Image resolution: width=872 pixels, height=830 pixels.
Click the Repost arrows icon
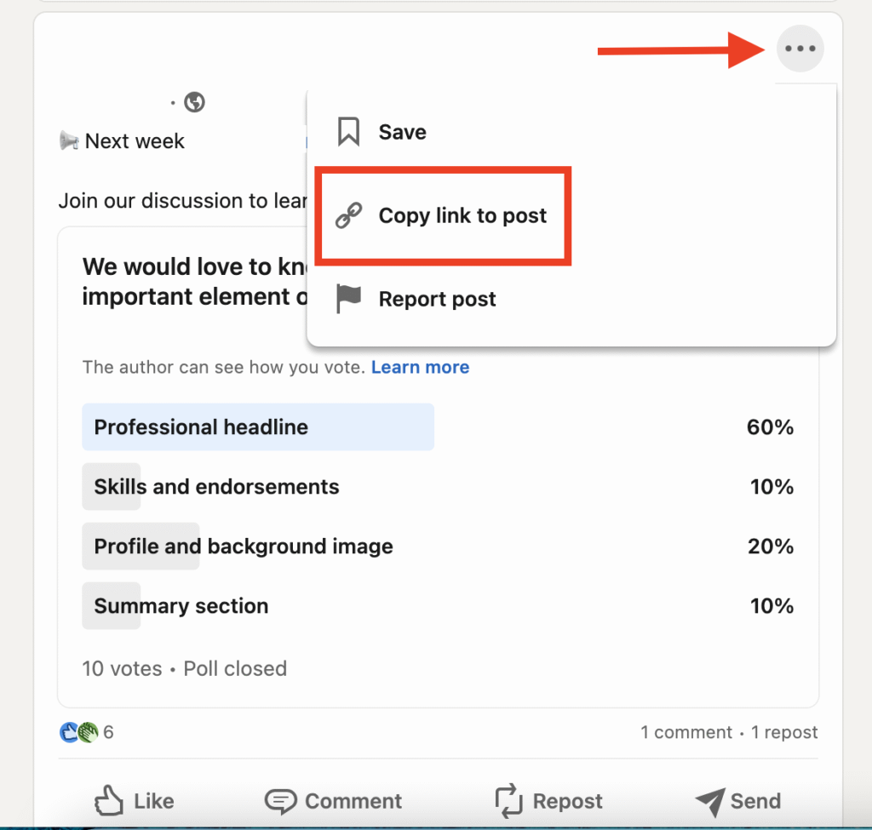coord(508,801)
